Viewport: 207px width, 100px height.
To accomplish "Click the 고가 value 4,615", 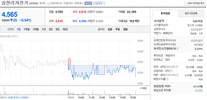I will pyautogui.click(x=83, y=12).
